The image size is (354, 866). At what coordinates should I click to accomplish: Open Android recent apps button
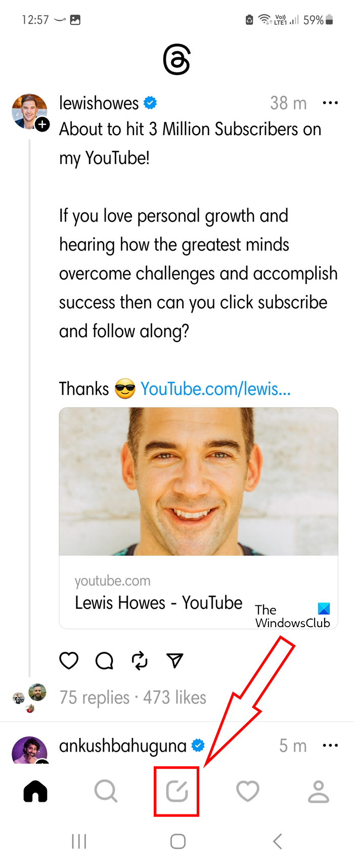[x=79, y=841]
